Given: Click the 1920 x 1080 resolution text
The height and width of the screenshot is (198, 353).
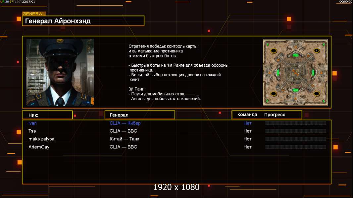Looking at the screenshot, I should pos(176,187).
